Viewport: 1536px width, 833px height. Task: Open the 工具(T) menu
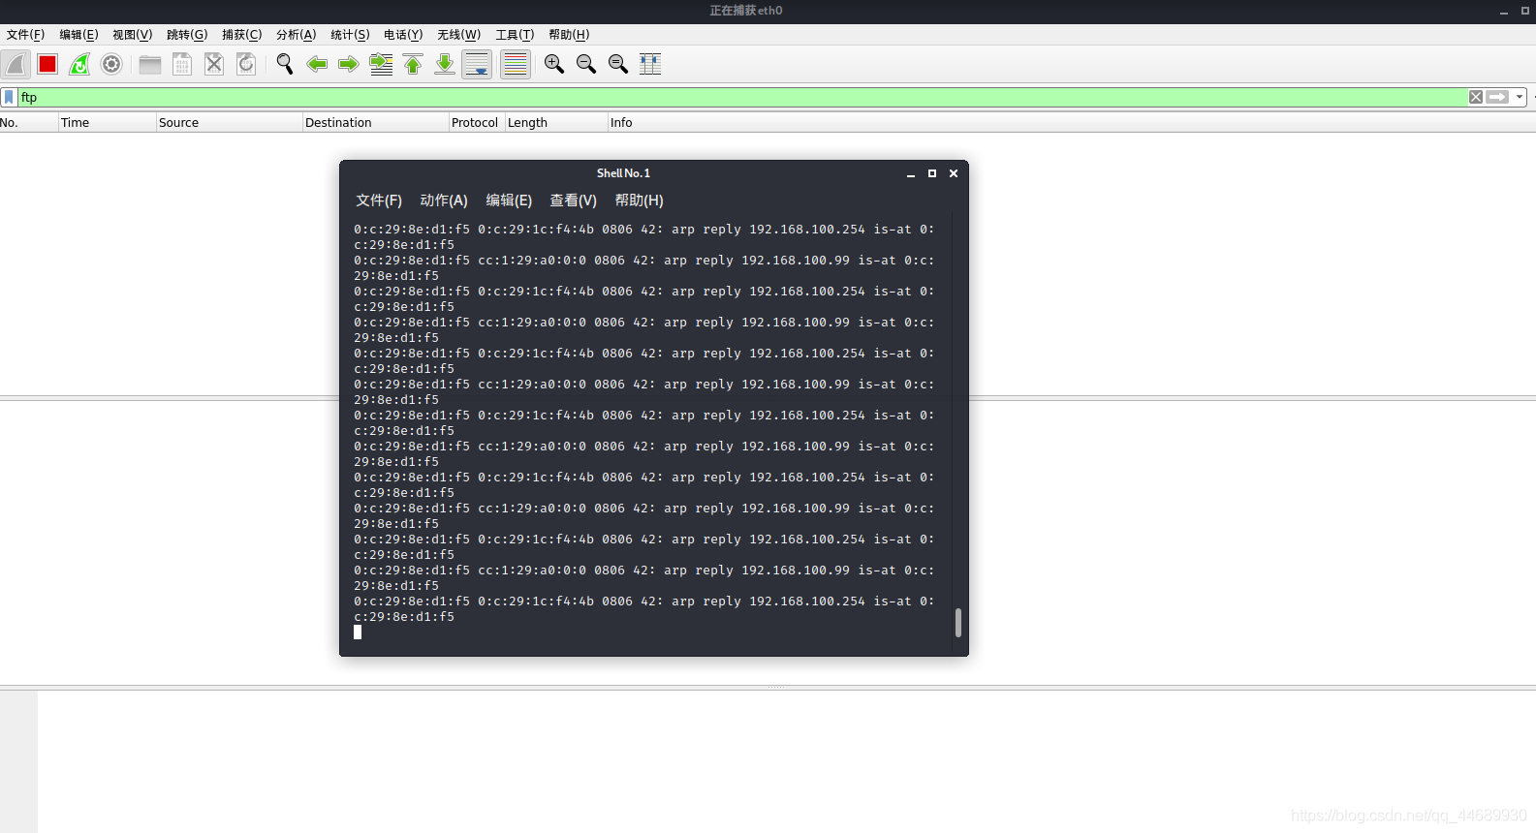tap(515, 35)
